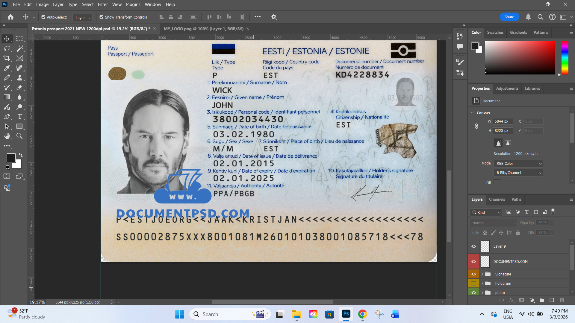Select the Zoom tool in toolbar
This screenshot has width=575, height=323.
19,136
